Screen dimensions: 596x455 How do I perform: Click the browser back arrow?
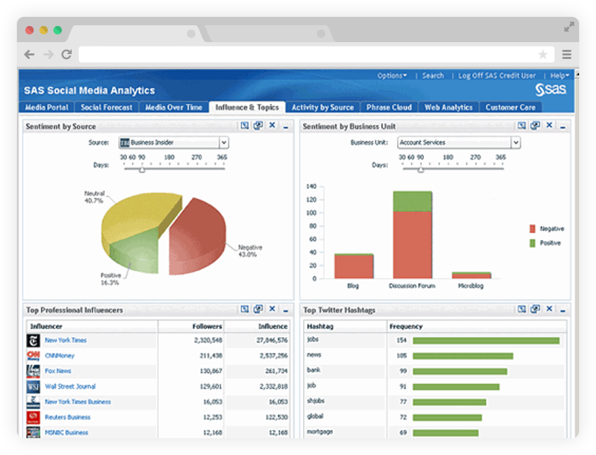30,55
